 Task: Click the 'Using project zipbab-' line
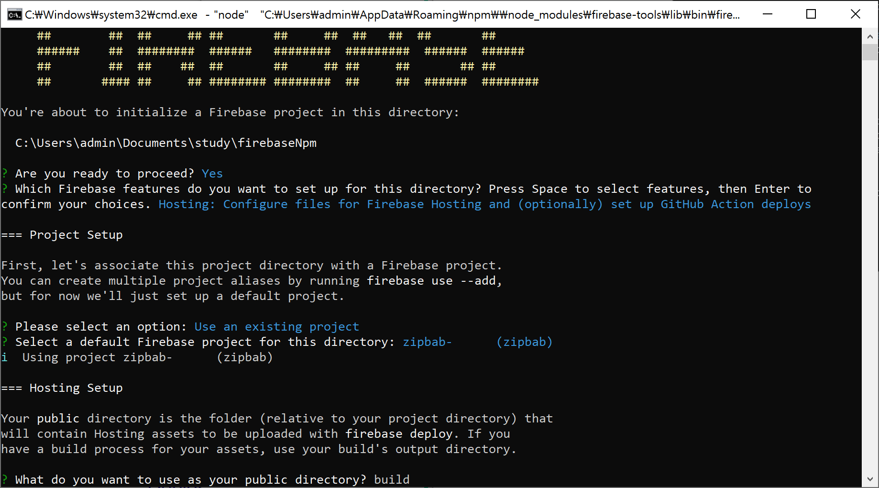point(137,357)
